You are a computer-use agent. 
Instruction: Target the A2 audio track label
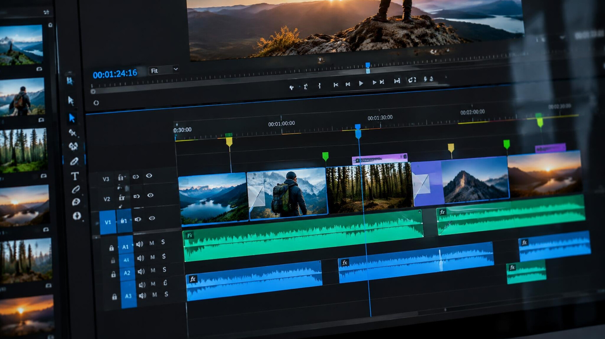pos(127,273)
